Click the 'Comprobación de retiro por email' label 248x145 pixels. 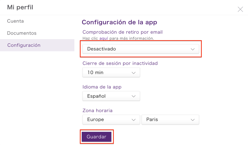122,32
